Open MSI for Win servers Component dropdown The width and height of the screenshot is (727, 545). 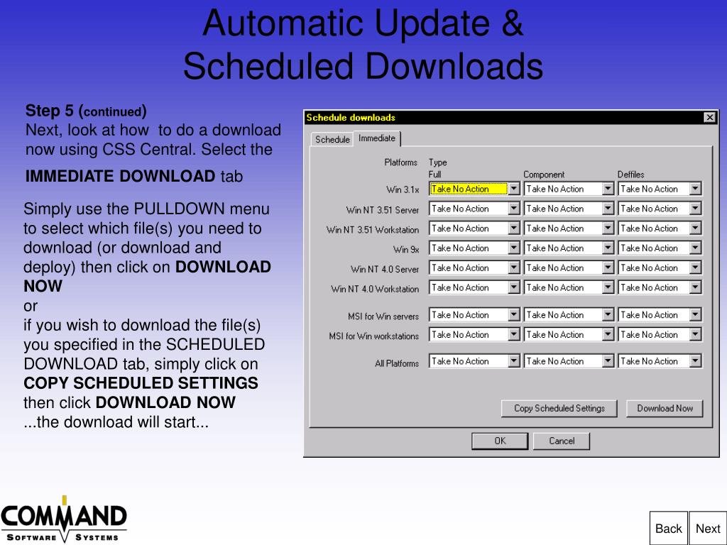[569, 315]
